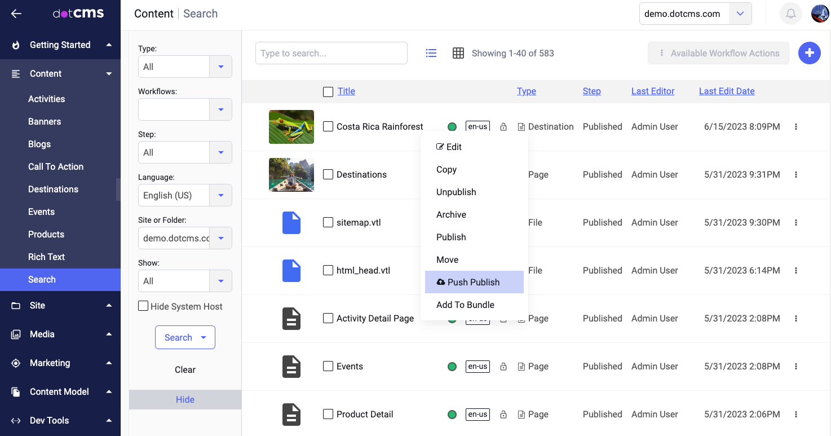This screenshot has width=831, height=436.
Task: Click the sitemap.vtl file icon
Action: click(x=291, y=223)
